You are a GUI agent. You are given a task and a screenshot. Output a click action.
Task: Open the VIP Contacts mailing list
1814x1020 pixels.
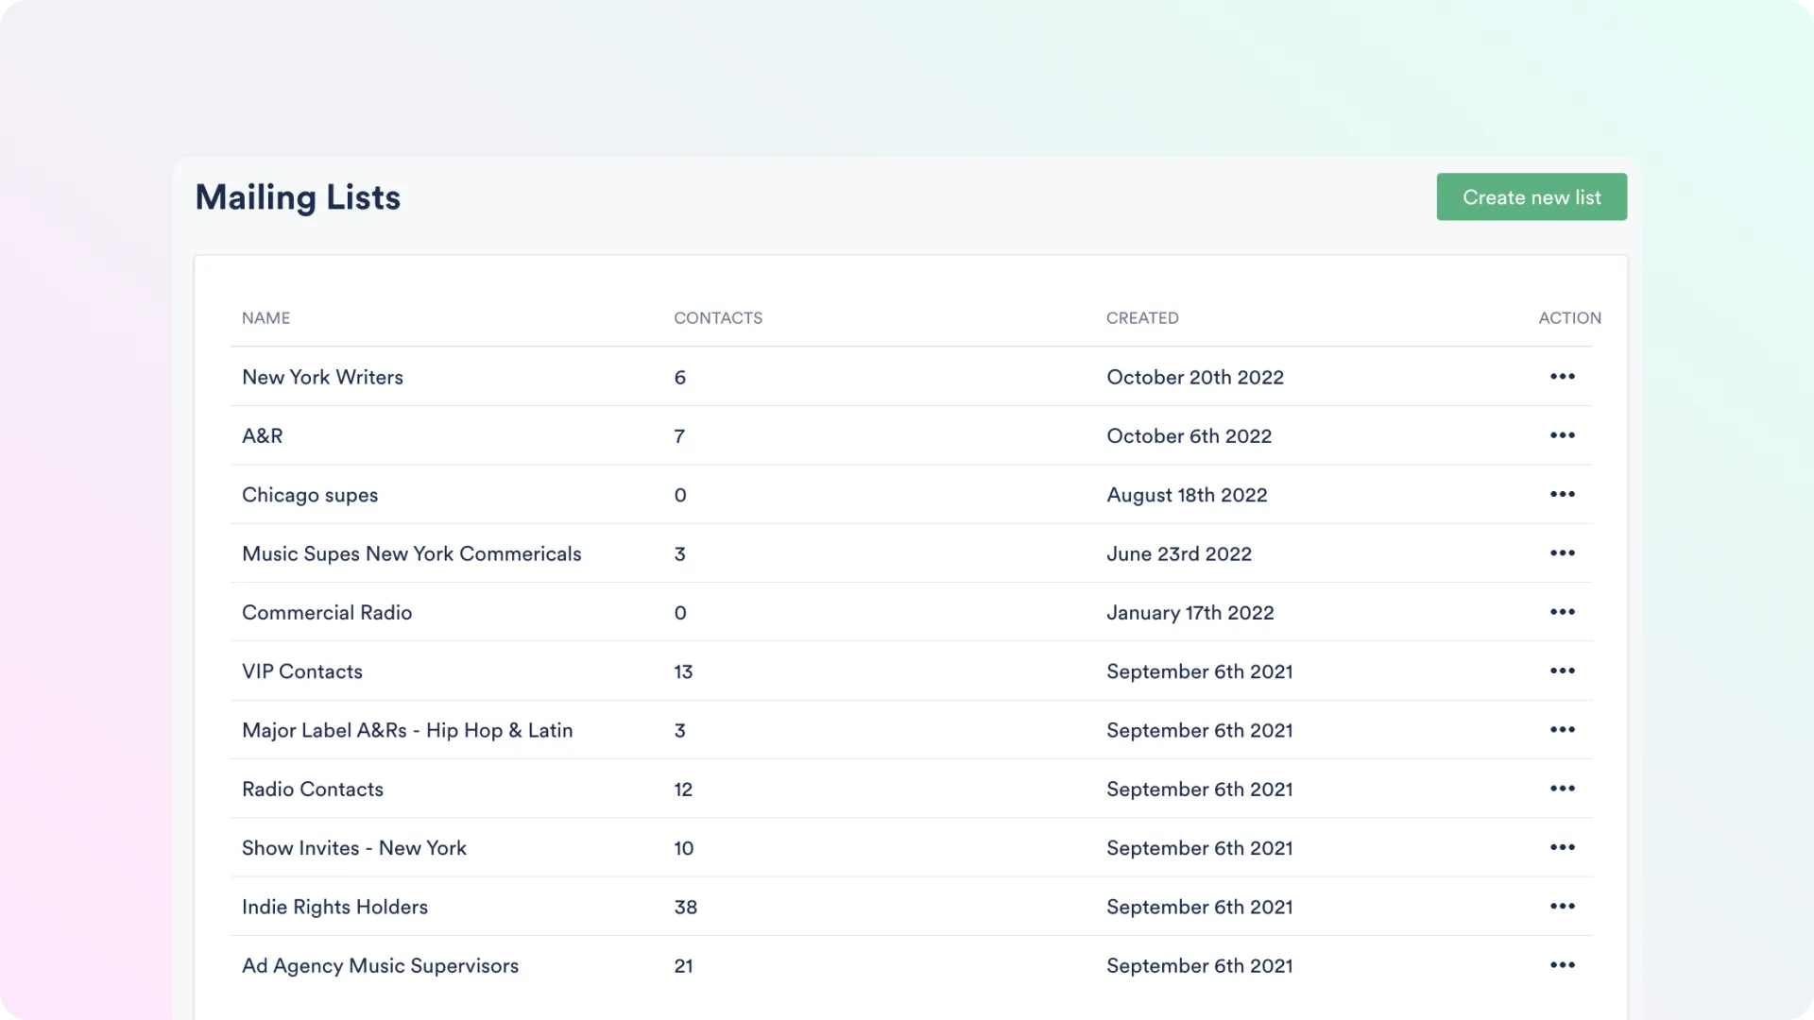pos(301,671)
